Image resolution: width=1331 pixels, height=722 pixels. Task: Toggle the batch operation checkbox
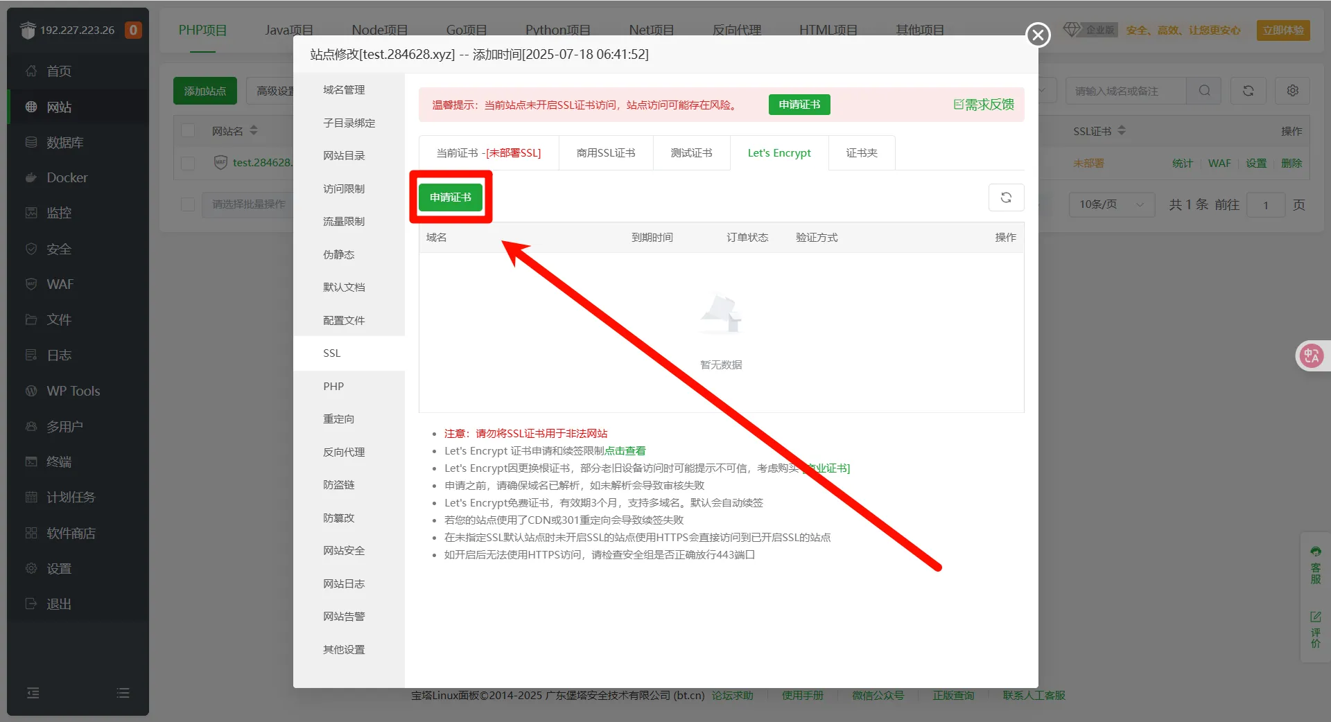point(188,204)
